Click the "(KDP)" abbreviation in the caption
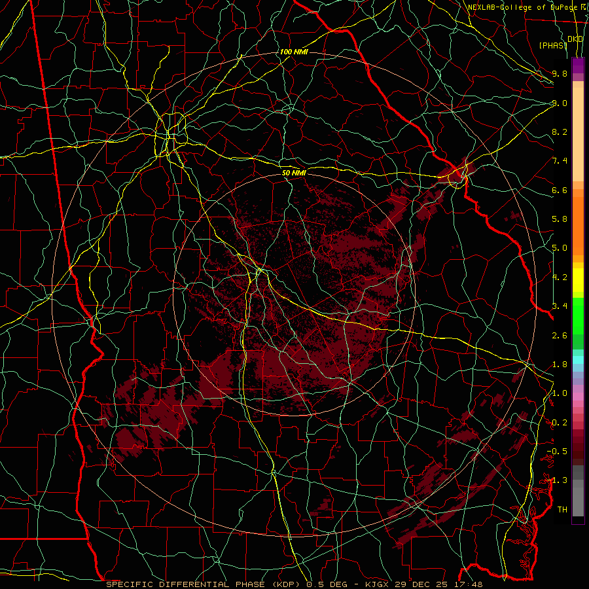Image resolution: width=589 pixels, height=589 pixels. 287,584
